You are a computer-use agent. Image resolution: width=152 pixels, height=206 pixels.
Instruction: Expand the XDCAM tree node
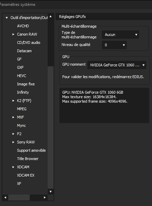point(13,167)
